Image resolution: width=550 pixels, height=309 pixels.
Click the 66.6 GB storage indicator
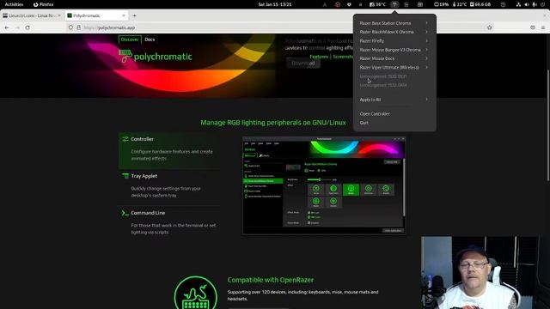pyautogui.click(x=480, y=4)
